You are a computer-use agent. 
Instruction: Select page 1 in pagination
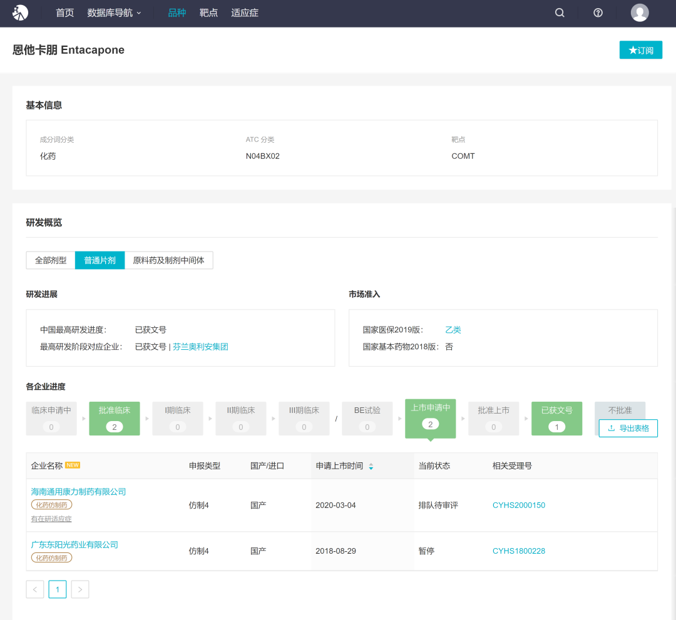coord(58,589)
